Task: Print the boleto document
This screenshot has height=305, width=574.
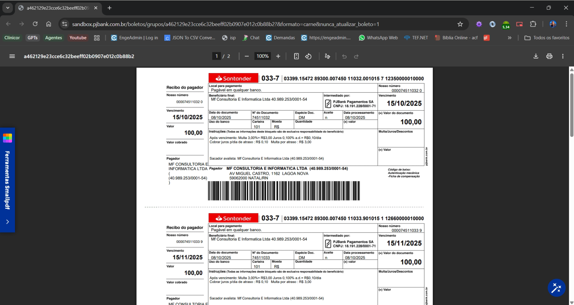Action: 549,56
